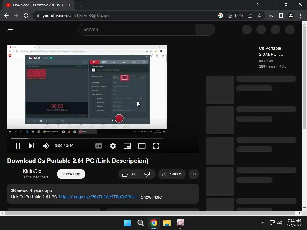Switch to theater mode

(x=142, y=146)
